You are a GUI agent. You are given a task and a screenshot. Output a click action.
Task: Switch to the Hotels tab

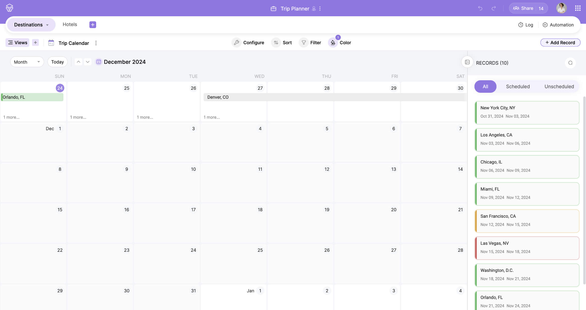coord(70,24)
